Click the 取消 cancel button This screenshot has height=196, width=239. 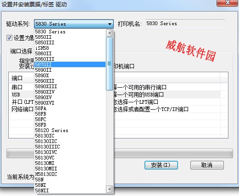[x=207, y=165]
